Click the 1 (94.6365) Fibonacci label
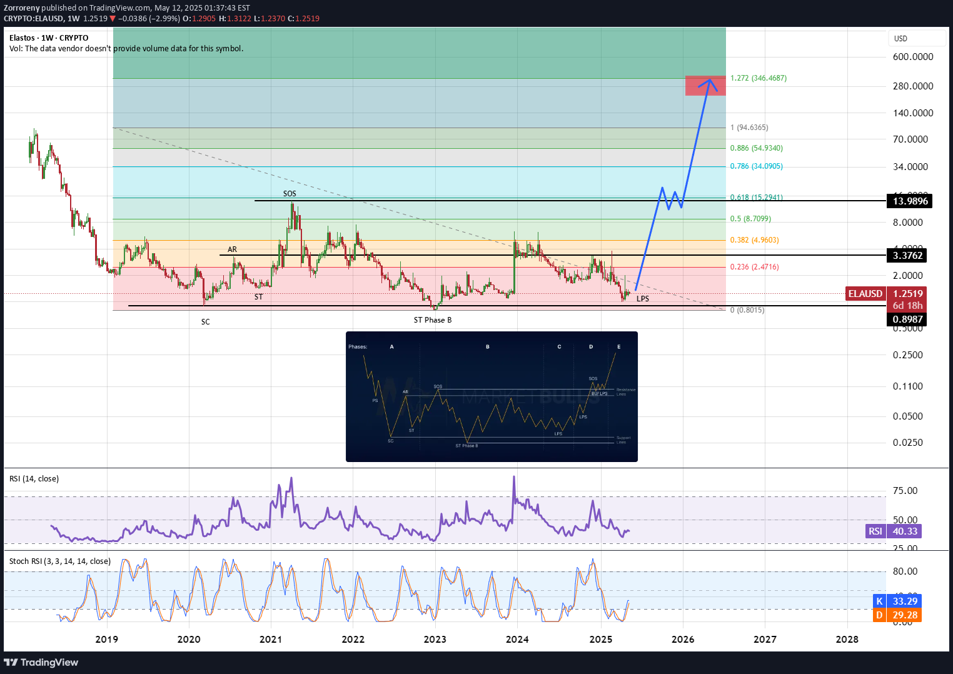The width and height of the screenshot is (953, 674). [749, 128]
